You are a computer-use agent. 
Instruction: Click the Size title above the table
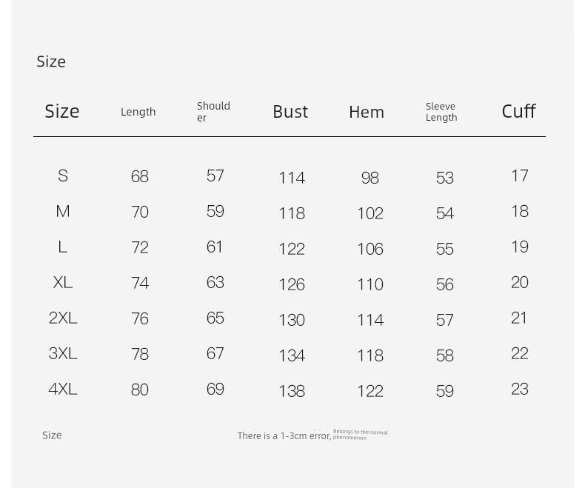pyautogui.click(x=51, y=61)
